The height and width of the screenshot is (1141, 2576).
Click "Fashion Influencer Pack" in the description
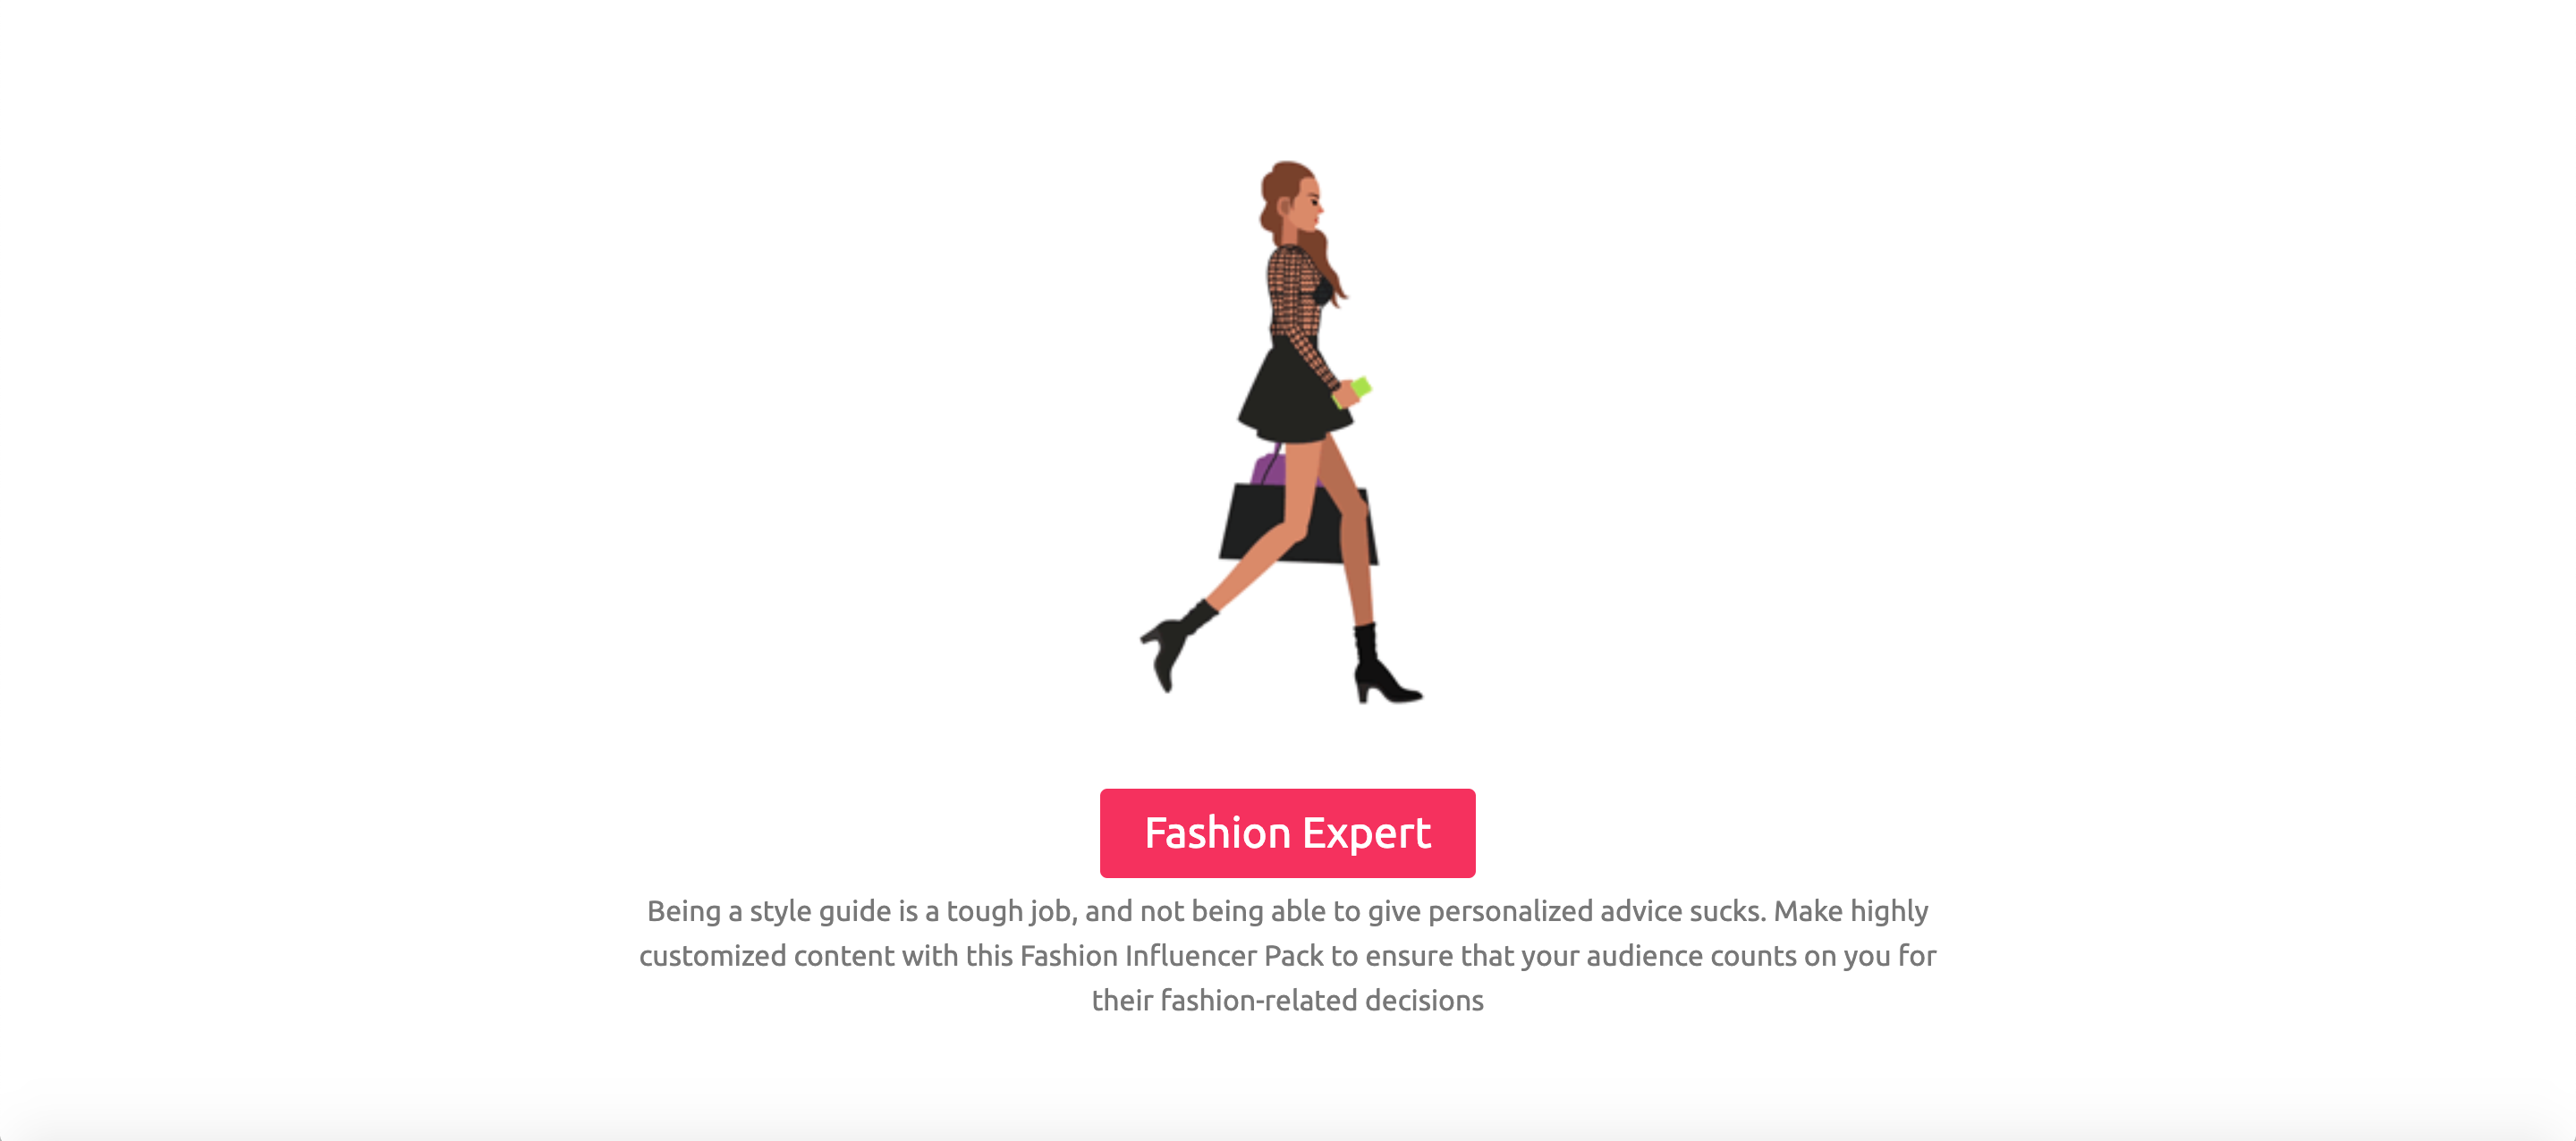pos(1170,955)
